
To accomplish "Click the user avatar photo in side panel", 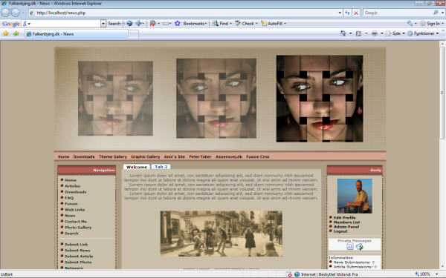I will pos(355,196).
